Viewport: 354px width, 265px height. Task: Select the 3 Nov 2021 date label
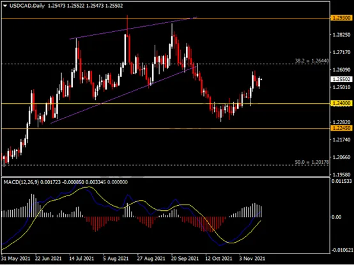click(x=252, y=259)
